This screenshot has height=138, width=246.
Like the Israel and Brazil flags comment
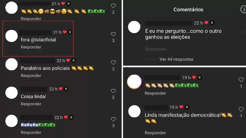(113, 119)
